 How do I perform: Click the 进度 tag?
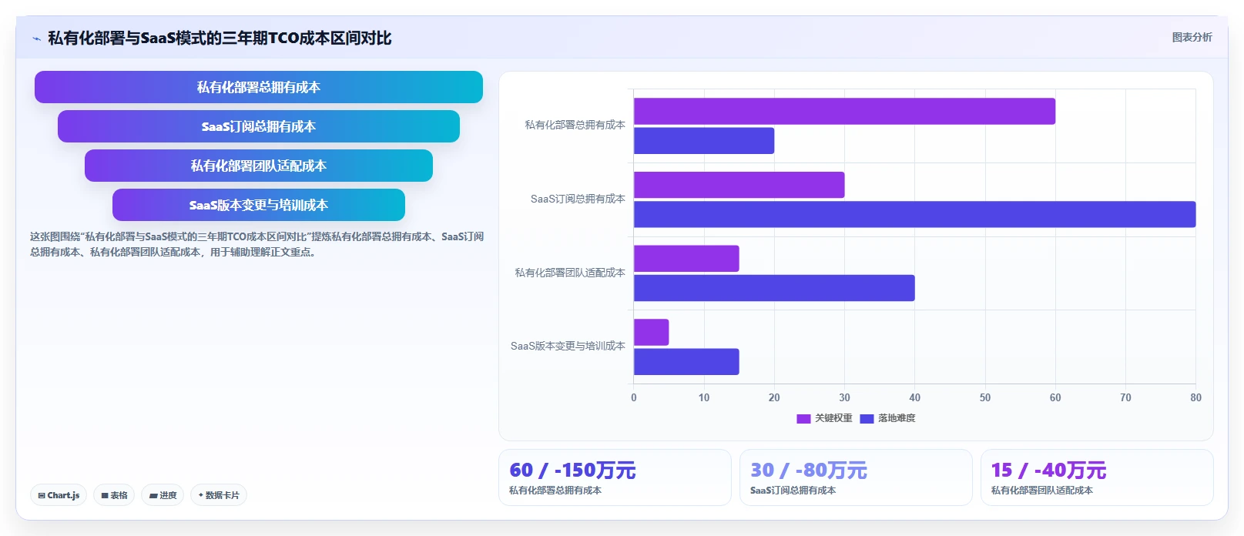point(163,495)
